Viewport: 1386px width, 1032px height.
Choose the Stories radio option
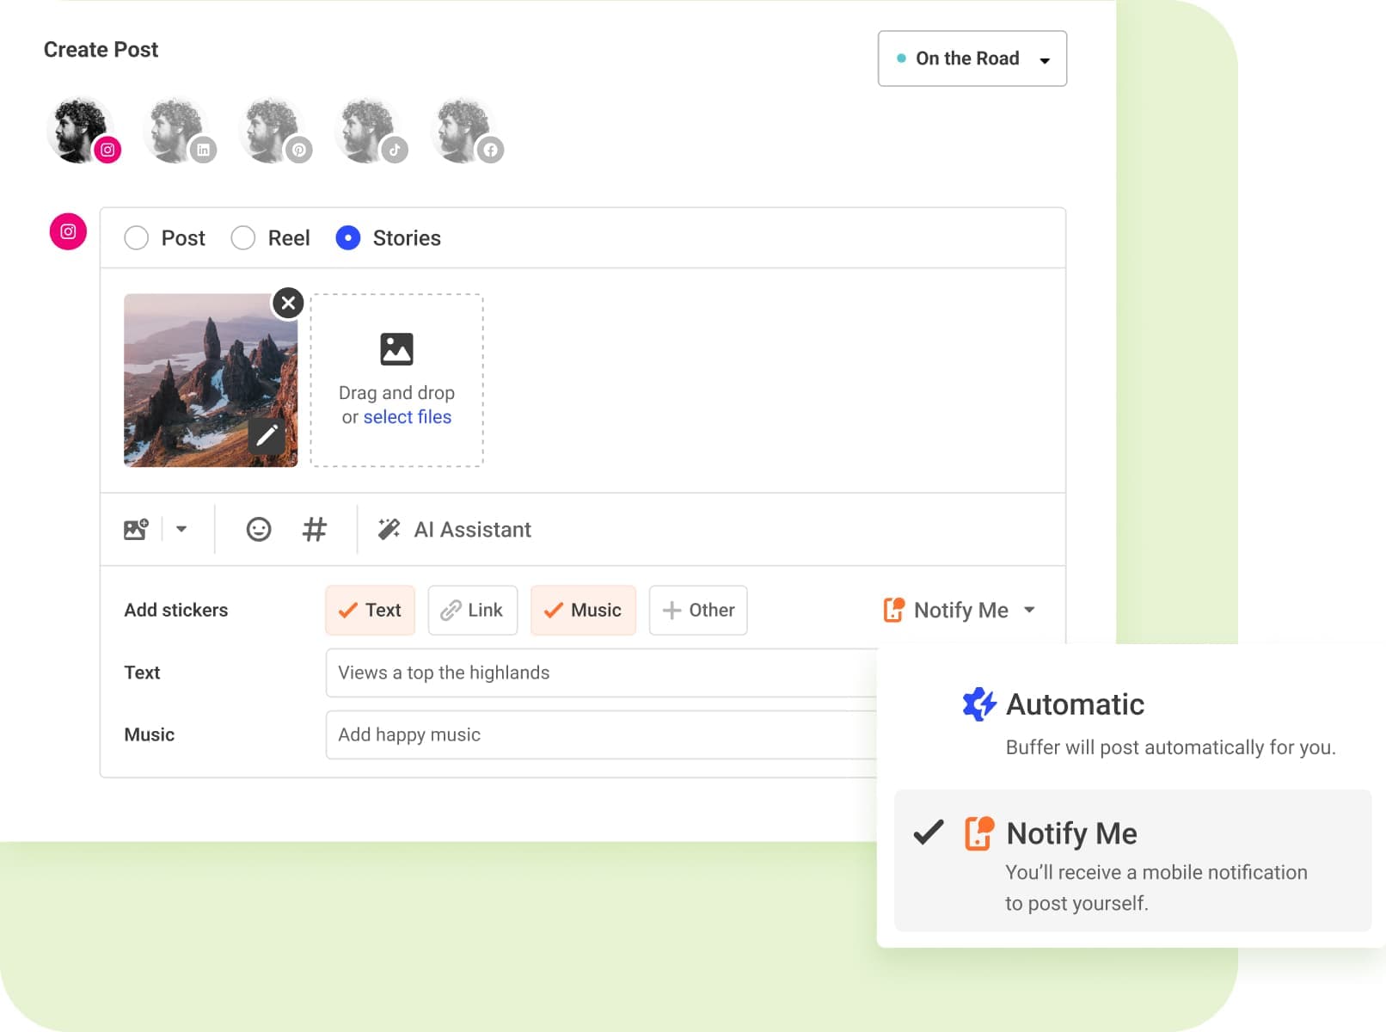[348, 238]
